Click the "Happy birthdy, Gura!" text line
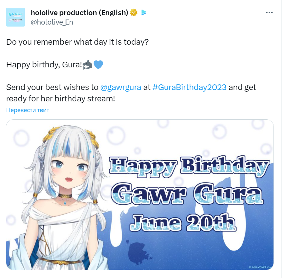The height and width of the screenshot is (278, 282). (x=44, y=65)
